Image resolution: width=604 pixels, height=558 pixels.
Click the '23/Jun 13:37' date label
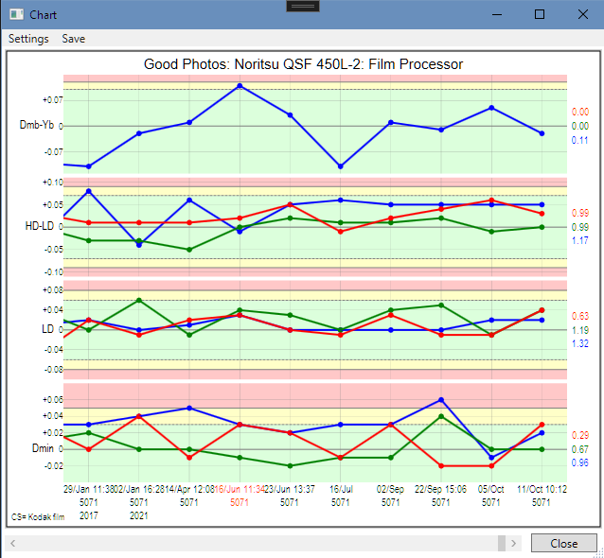(290, 489)
